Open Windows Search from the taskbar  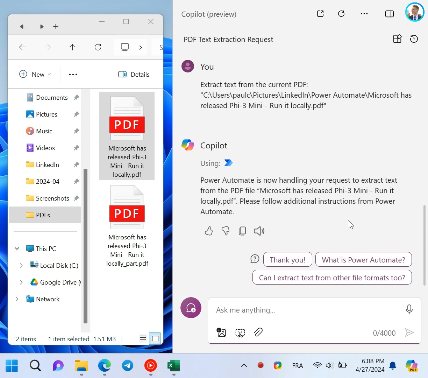pyautogui.click(x=35, y=366)
